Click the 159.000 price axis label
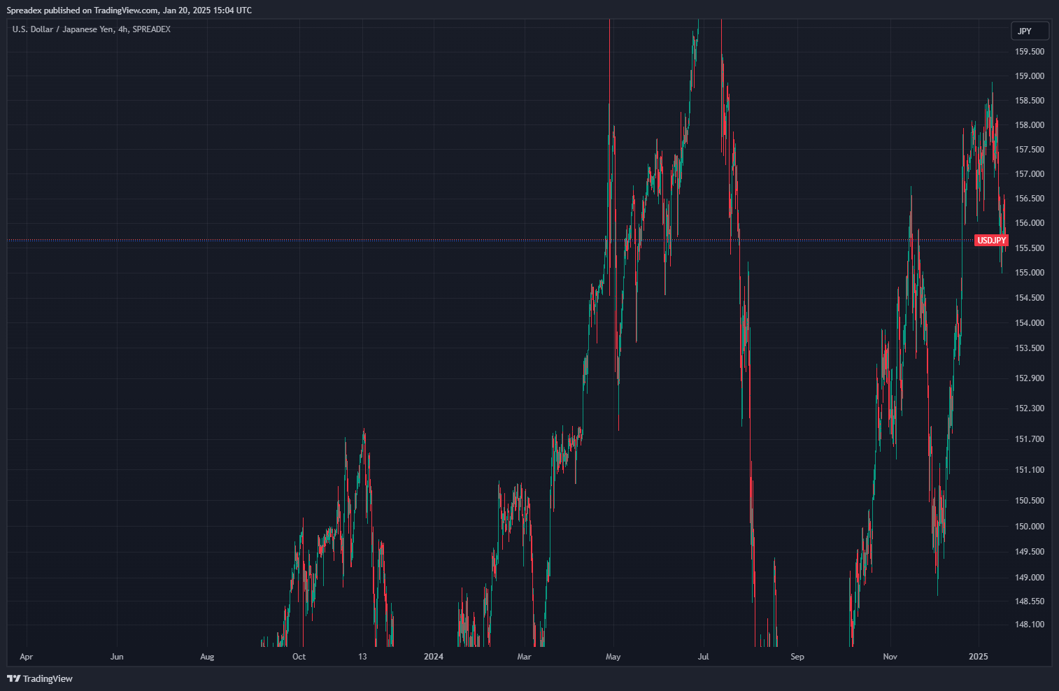The image size is (1059, 691). pos(1030,76)
